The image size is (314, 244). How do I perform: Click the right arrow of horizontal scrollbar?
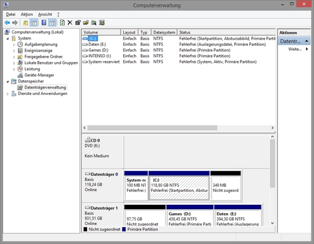pyautogui.click(x=272, y=128)
